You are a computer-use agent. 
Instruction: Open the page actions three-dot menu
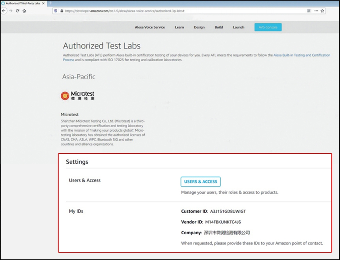pos(316,11)
